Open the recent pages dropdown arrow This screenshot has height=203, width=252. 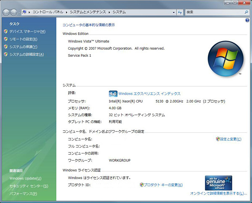pyautogui.click(x=19, y=12)
